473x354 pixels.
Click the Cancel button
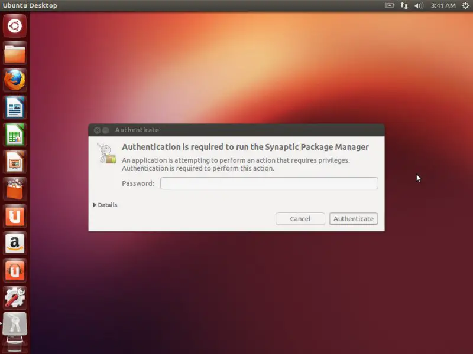tap(300, 219)
